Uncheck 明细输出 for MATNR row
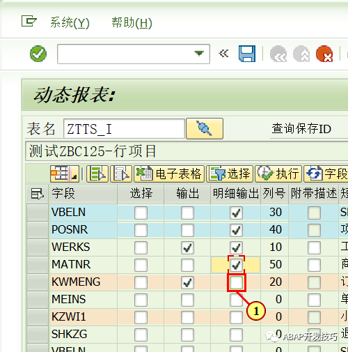This screenshot has height=352, width=348. coord(236,265)
